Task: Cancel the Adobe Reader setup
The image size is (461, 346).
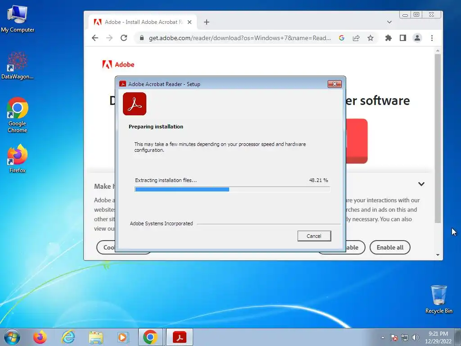Action: pyautogui.click(x=314, y=236)
